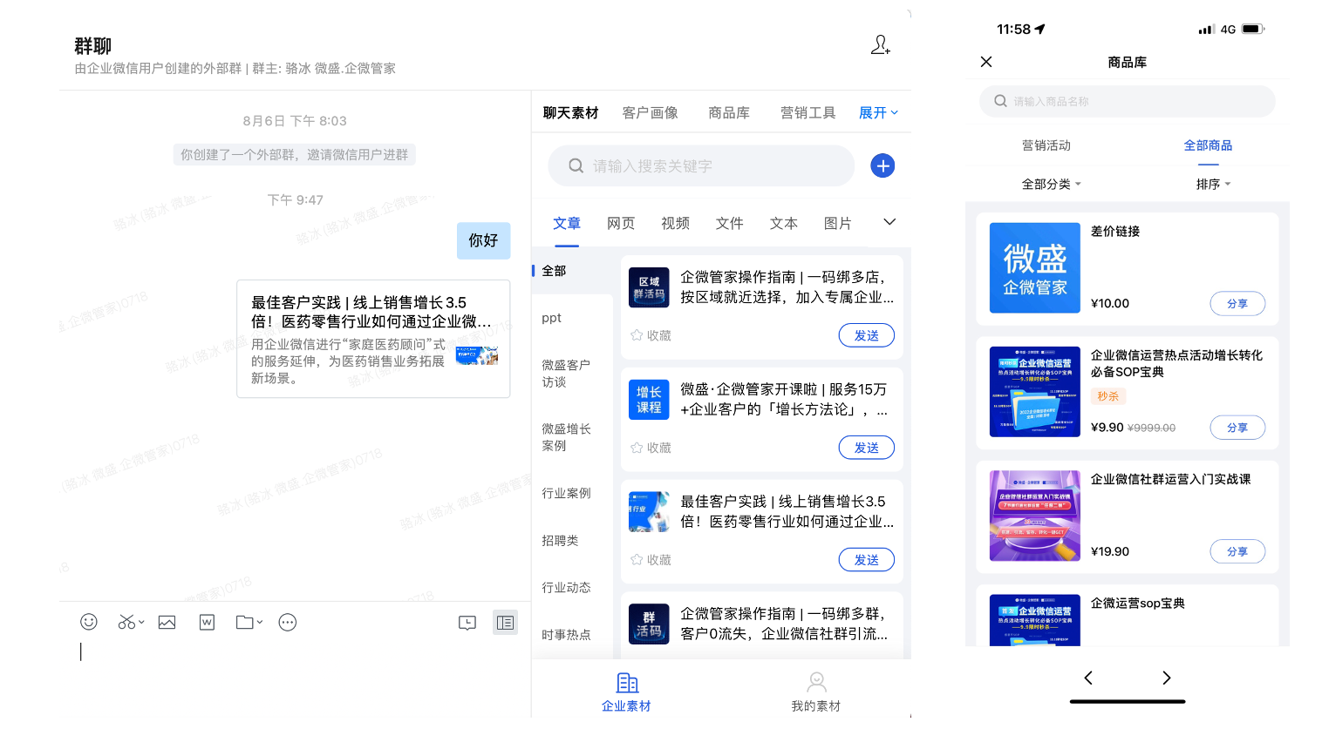Go back with the phone left arrow
This screenshot has height=742, width=1322.
1088,678
